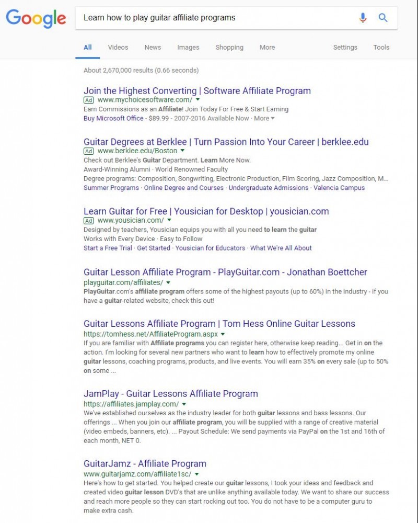Click the Buy Microsoft Office sitelink

click(x=113, y=118)
